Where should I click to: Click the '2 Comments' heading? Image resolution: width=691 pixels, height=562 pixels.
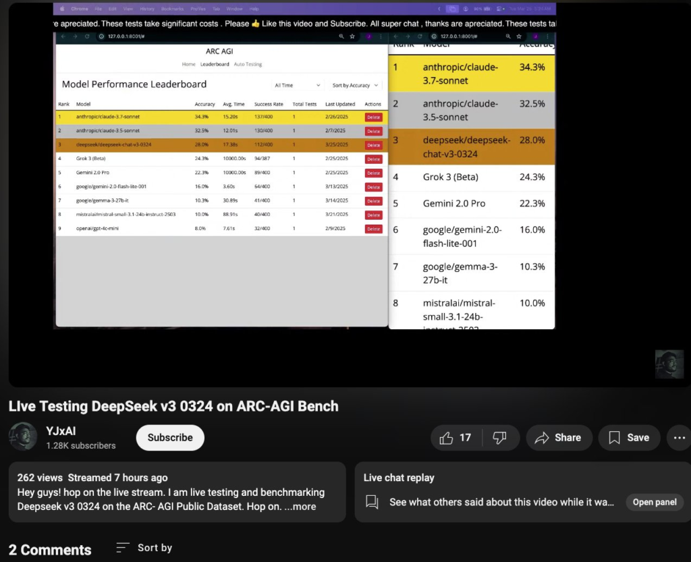pos(50,550)
